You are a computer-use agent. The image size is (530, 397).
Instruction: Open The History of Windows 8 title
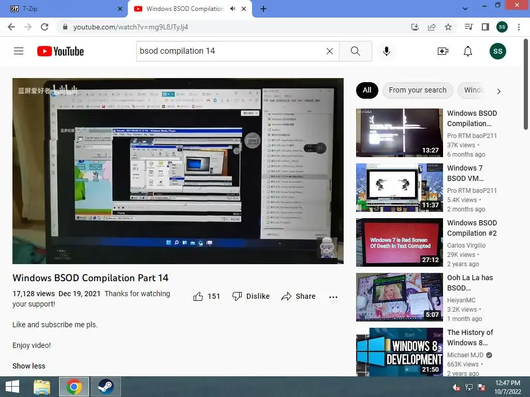(x=470, y=338)
